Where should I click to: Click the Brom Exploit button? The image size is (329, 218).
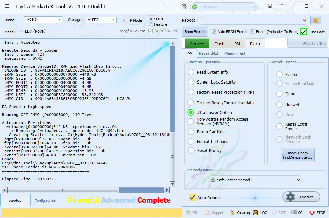[195, 32]
